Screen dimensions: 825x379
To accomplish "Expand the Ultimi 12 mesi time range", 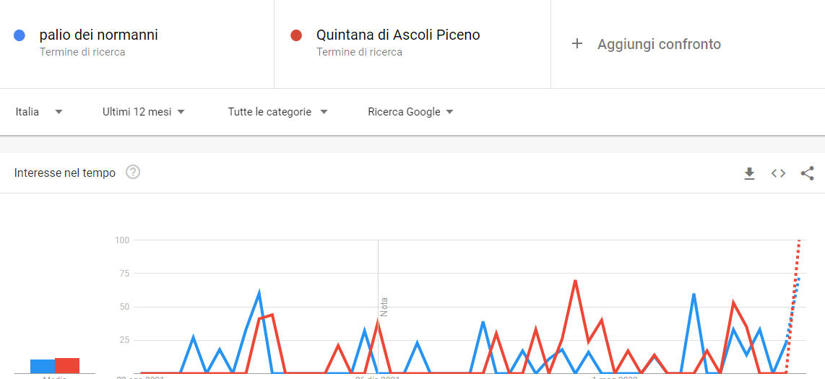I will click(144, 111).
